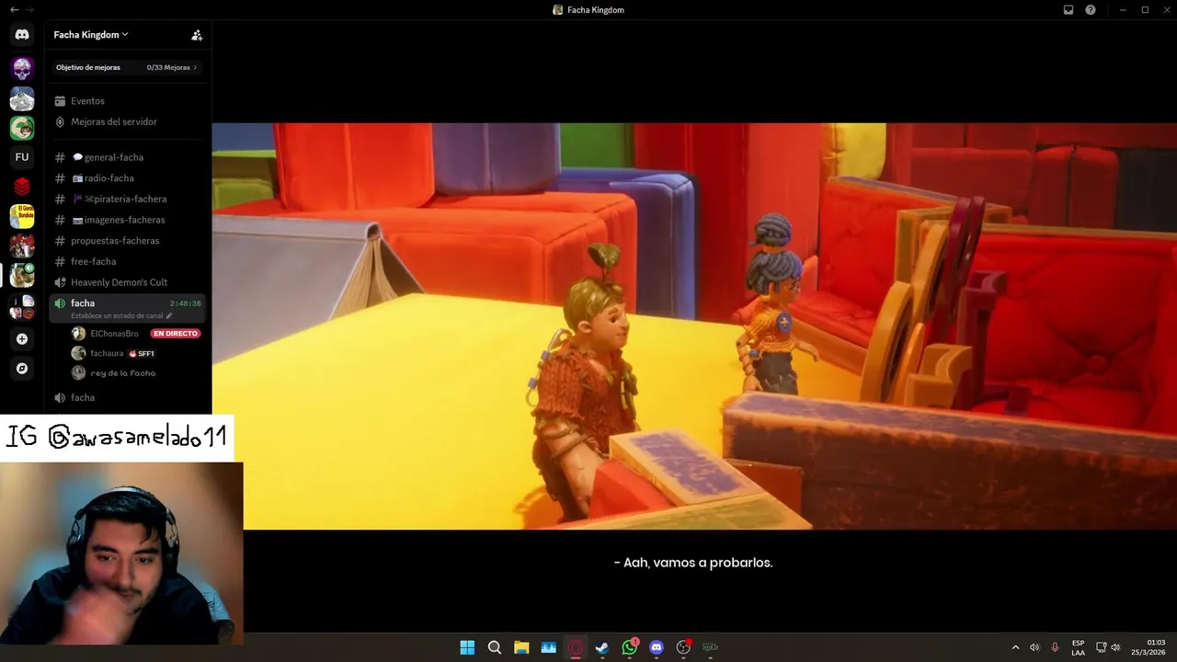Image resolution: width=1177 pixels, height=662 pixels.
Task: Open taskbar Search
Action: [x=495, y=647]
